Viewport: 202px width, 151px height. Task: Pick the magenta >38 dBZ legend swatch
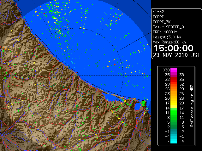[x=174, y=70]
